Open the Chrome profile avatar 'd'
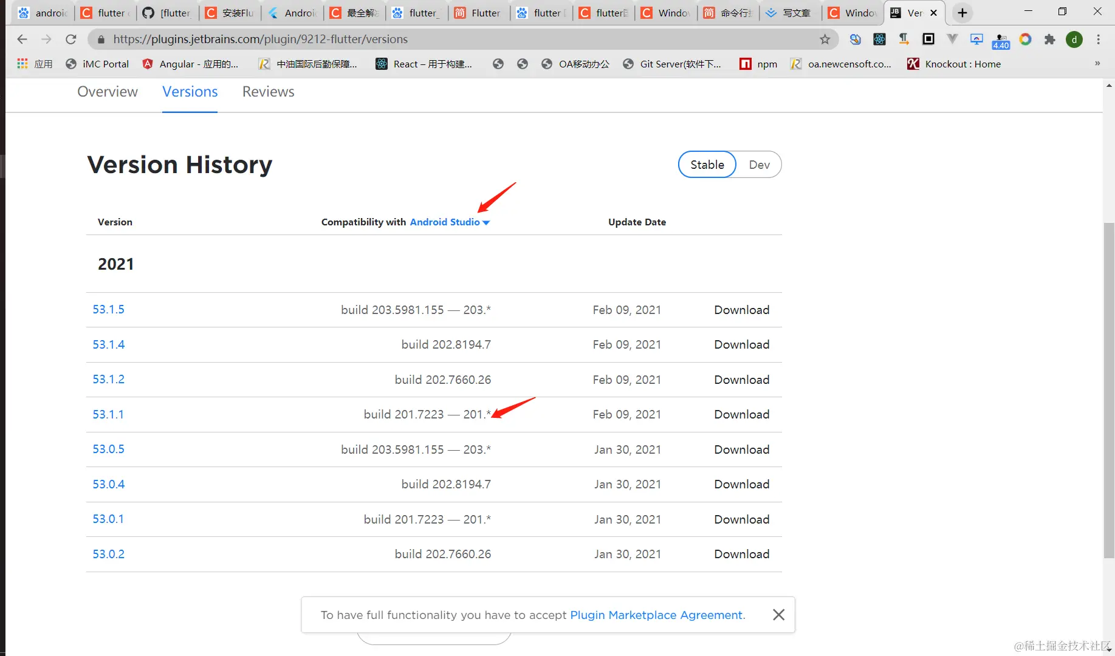The image size is (1115, 656). coord(1074,39)
